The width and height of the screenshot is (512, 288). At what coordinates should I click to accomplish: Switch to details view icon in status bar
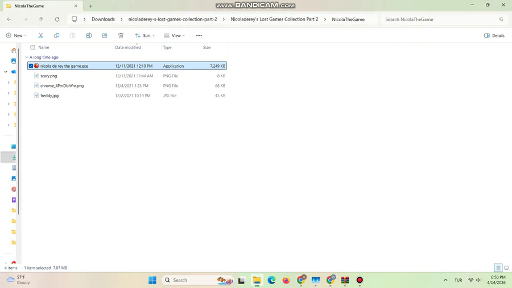[498, 268]
